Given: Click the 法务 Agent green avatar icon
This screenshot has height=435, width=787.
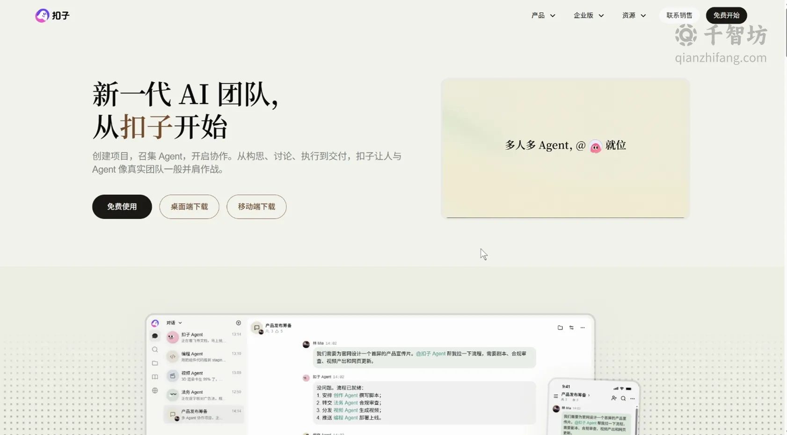Looking at the screenshot, I should coord(172,395).
